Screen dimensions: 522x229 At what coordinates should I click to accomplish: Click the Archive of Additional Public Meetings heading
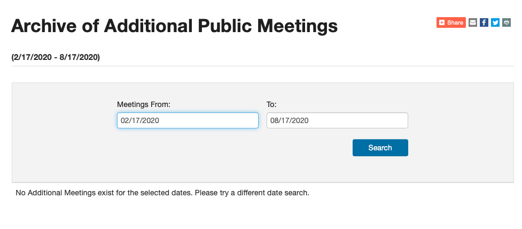(x=174, y=26)
